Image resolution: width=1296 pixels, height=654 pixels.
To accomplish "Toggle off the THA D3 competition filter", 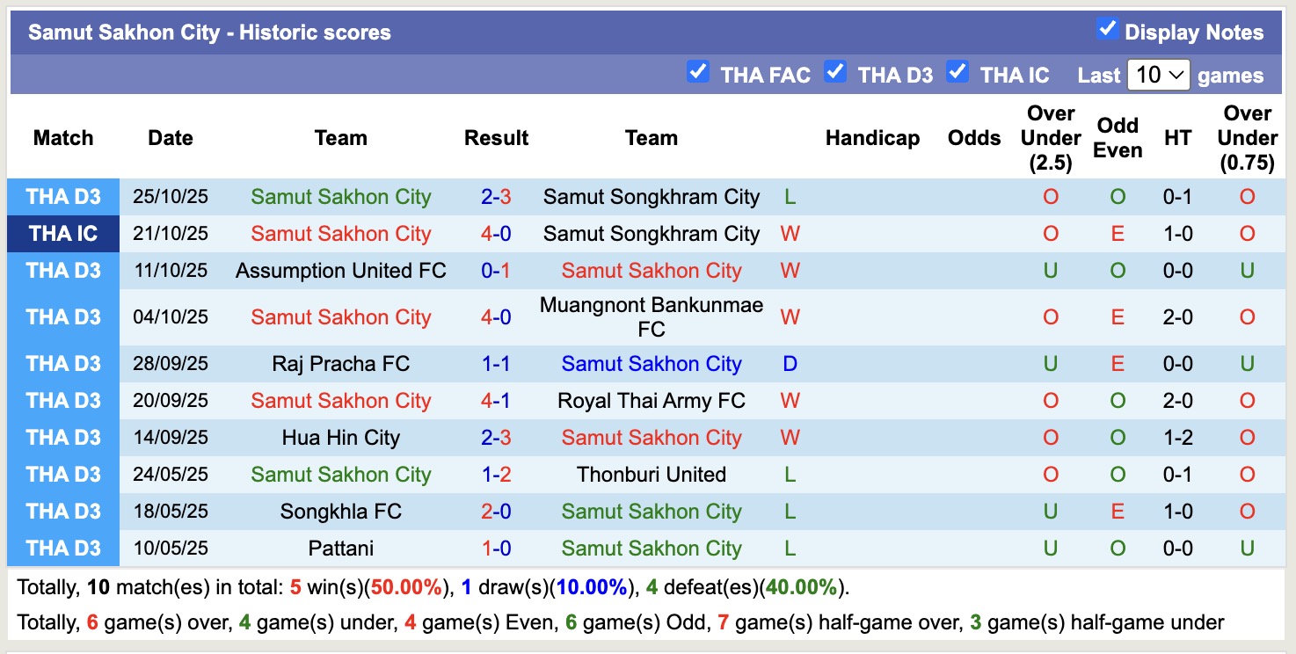I will [x=835, y=73].
